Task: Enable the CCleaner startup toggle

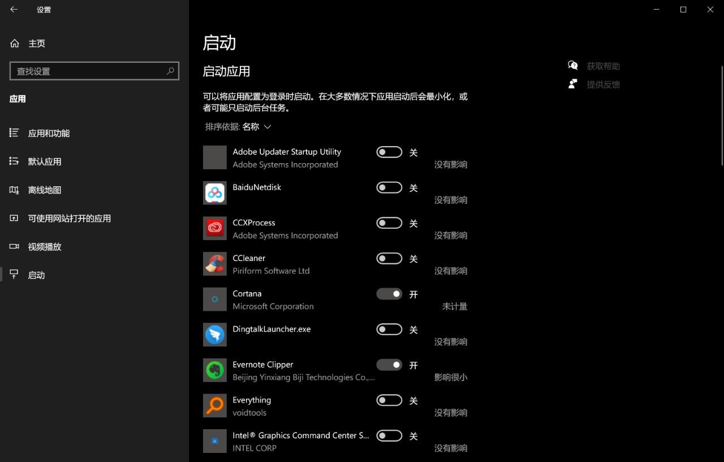Action: coord(389,258)
